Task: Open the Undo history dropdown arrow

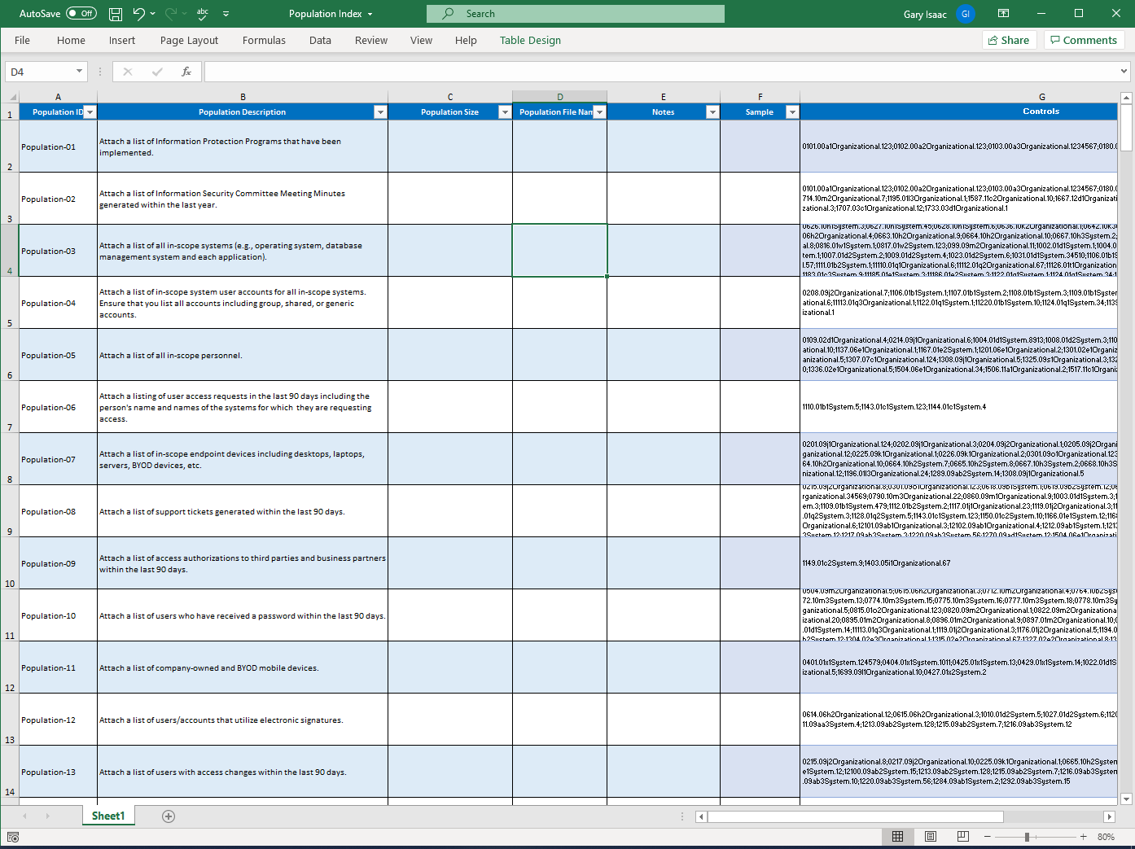Action: (x=153, y=14)
